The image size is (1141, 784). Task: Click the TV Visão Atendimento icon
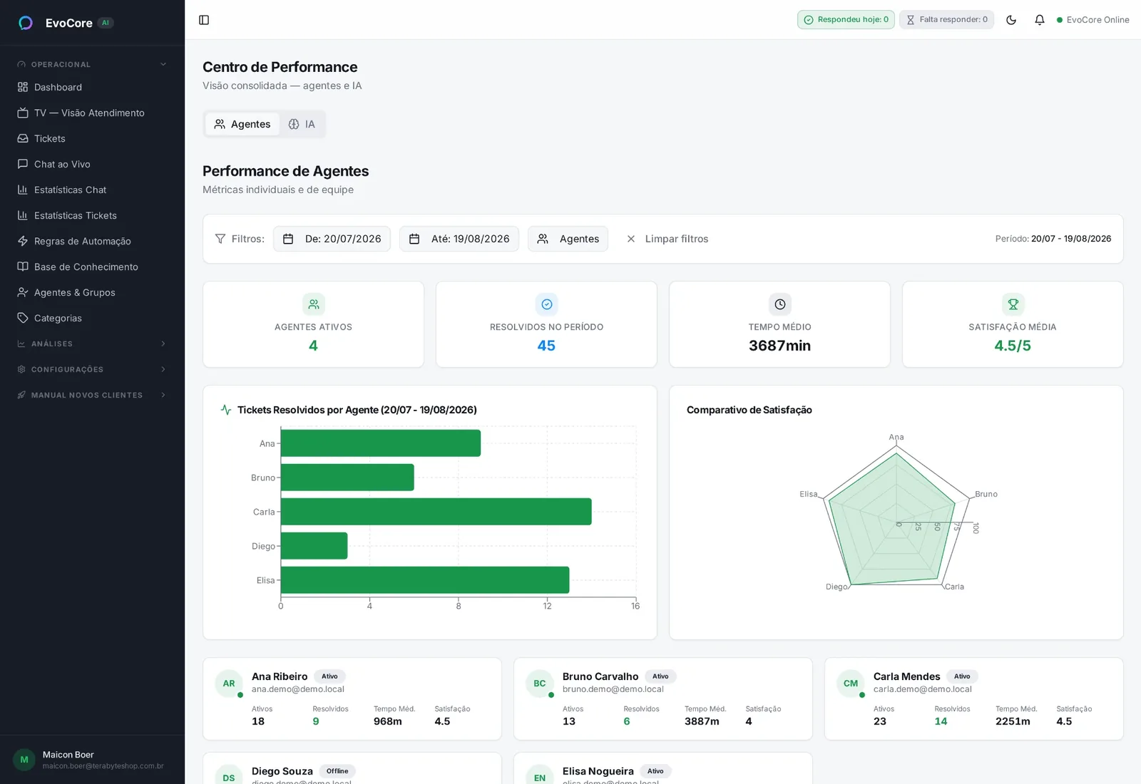[x=23, y=113]
